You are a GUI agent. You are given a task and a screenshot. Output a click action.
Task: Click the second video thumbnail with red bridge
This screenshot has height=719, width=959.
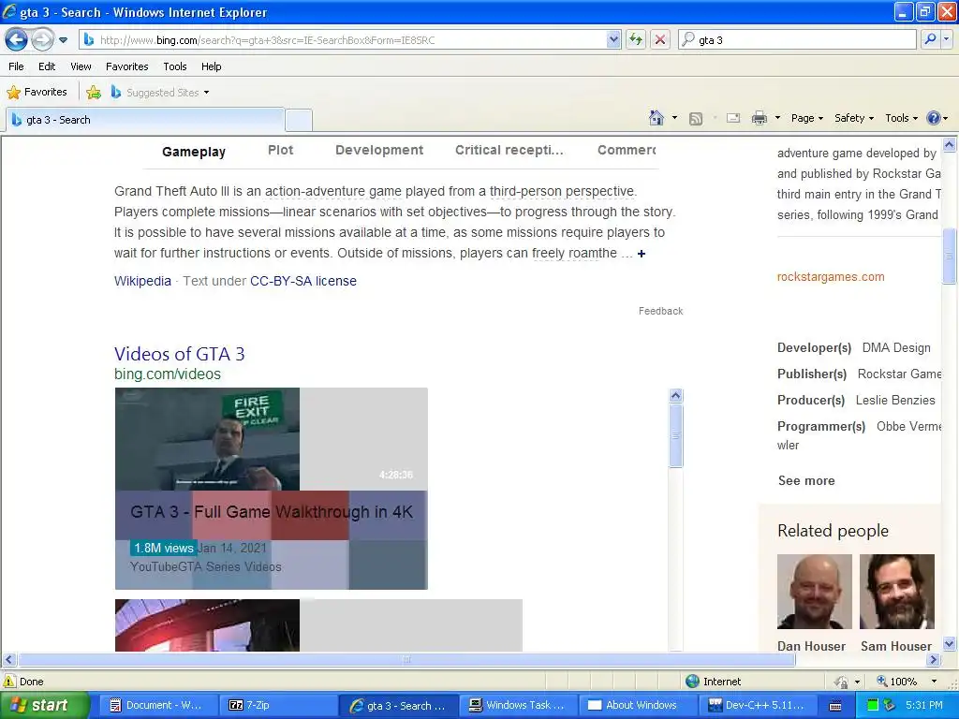(207, 624)
